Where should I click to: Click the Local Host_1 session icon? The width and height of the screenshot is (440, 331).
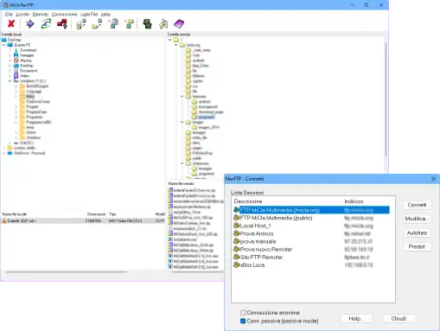click(236, 226)
